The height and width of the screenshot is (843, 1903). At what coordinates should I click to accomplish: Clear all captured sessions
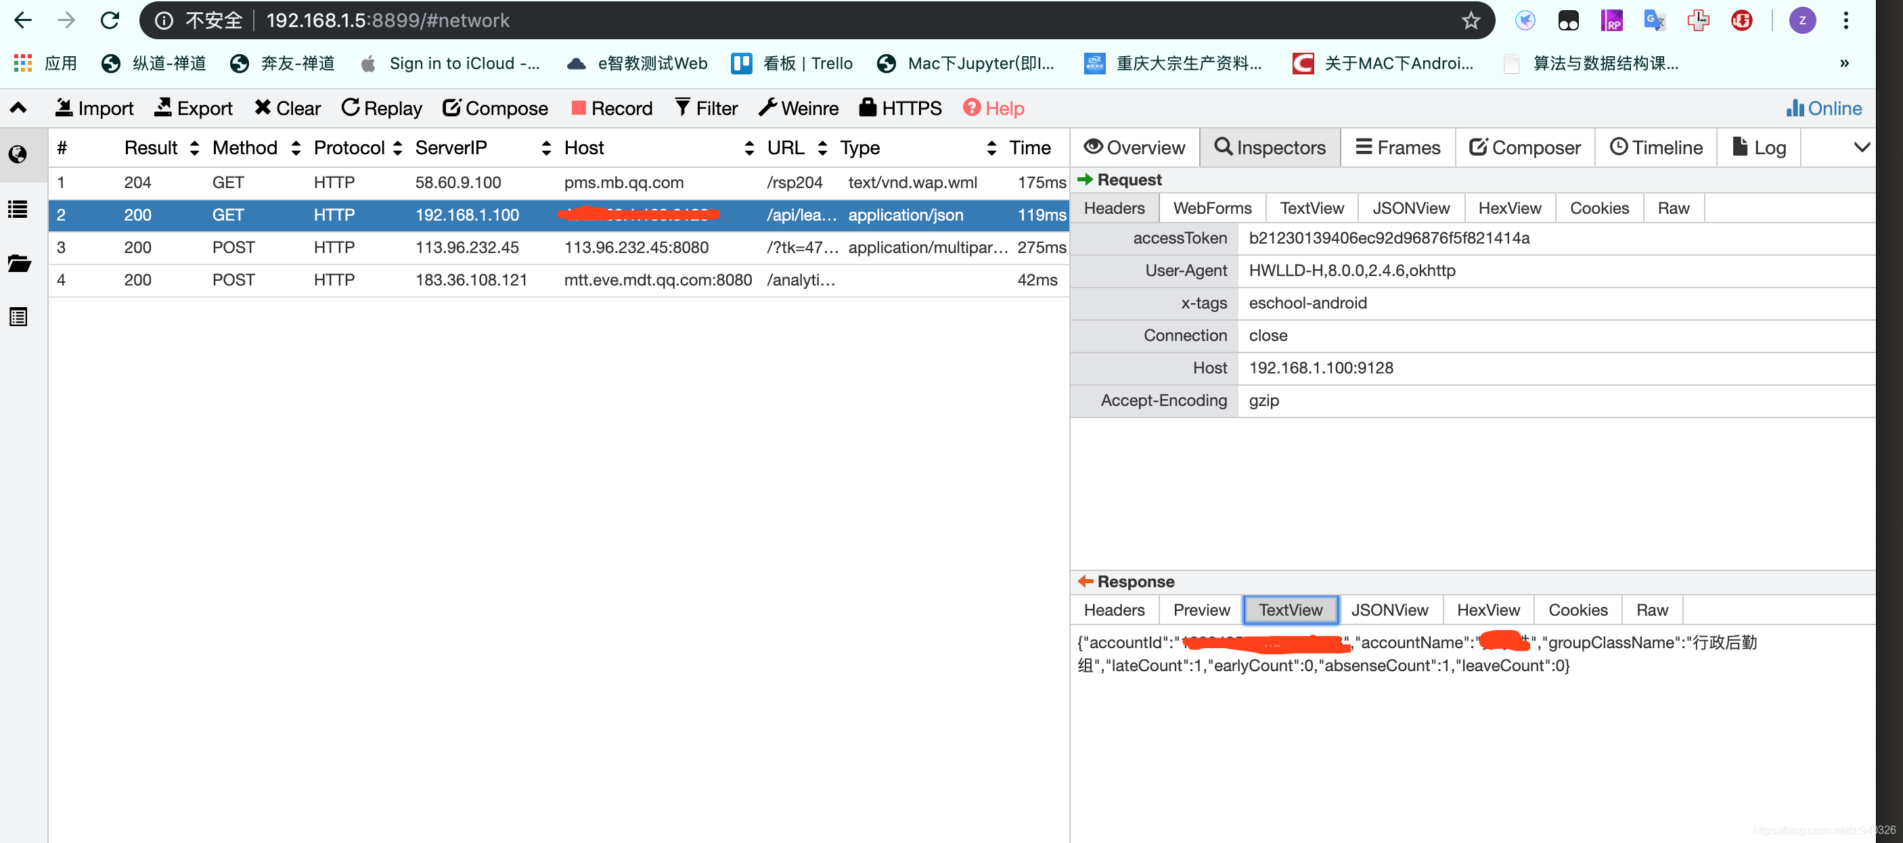coord(287,109)
